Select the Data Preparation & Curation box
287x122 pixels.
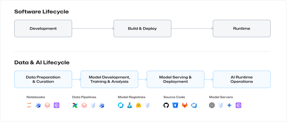[43, 79]
